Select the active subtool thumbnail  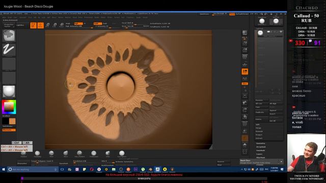[260, 33]
